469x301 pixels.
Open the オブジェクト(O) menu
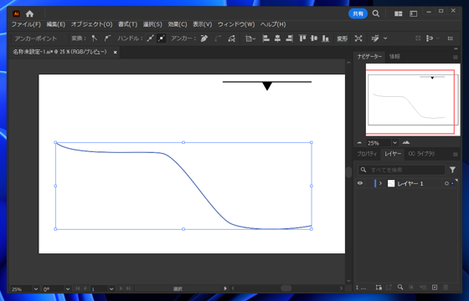91,24
